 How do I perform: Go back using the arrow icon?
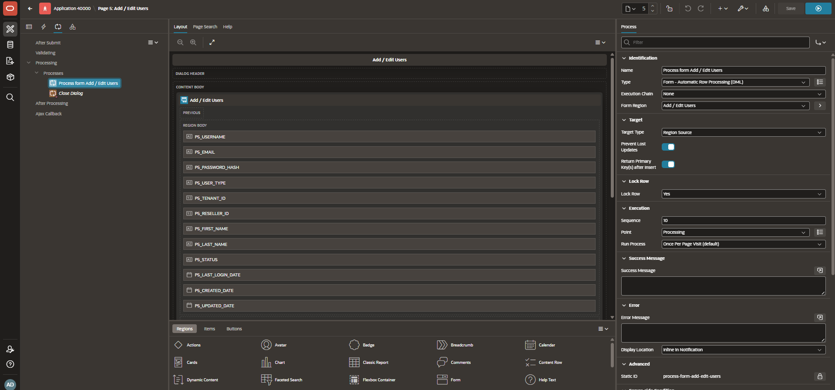click(30, 8)
